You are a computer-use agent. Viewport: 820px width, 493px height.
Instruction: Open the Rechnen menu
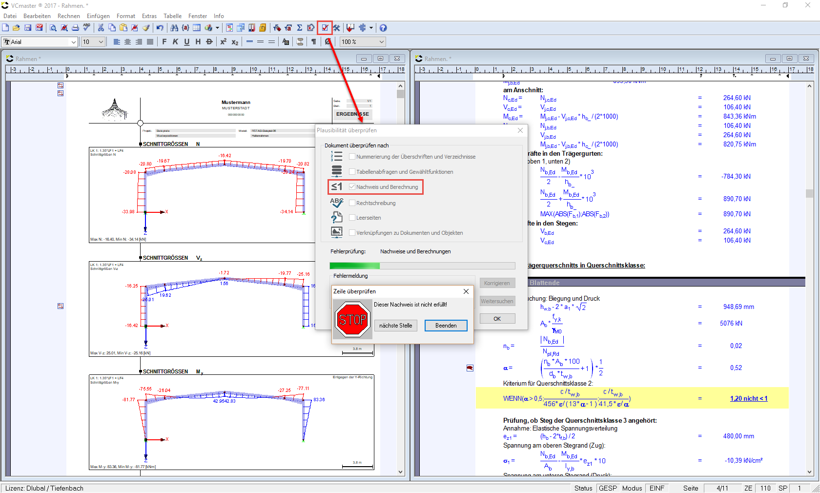69,16
